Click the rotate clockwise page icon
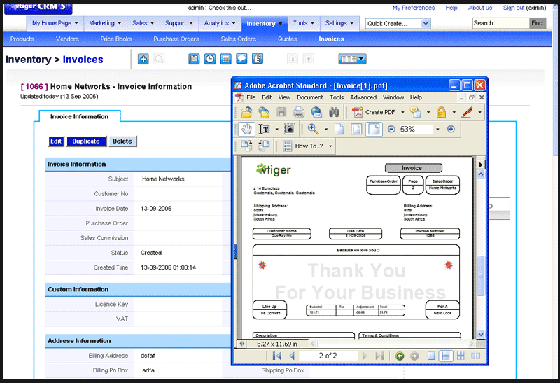The image size is (560, 383). pos(246,146)
